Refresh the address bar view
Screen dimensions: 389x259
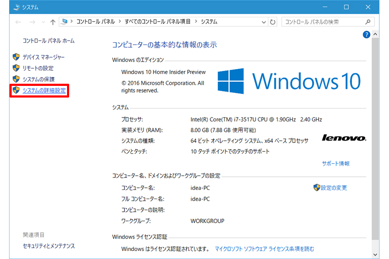(x=273, y=22)
